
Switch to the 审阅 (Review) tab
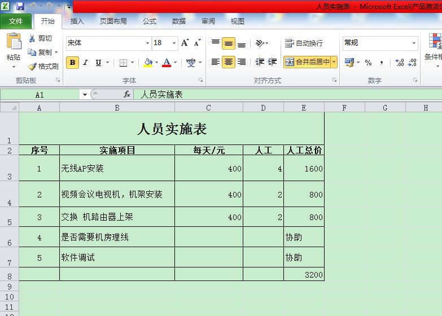[x=208, y=21]
